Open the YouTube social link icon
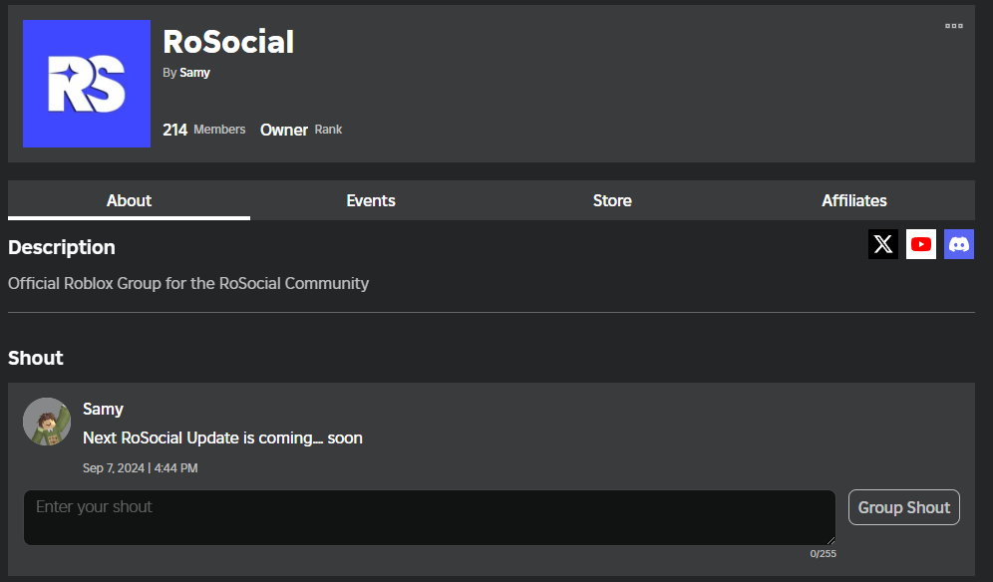993x582 pixels. pos(921,244)
